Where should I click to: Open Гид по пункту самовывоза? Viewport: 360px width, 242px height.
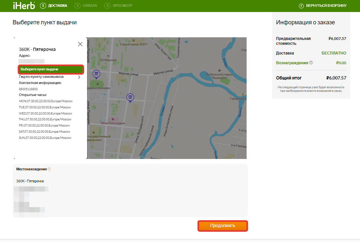coord(41,77)
